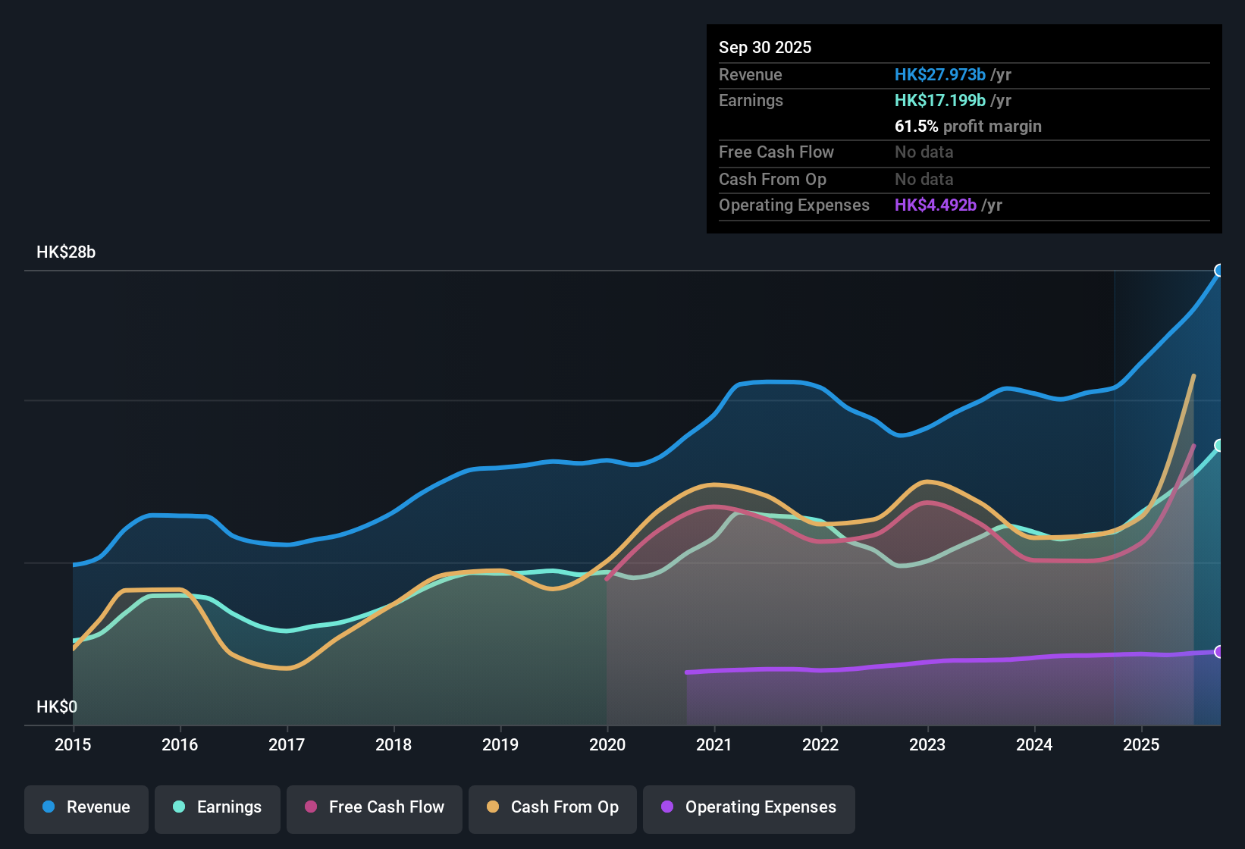Select the Cash From Op legend item
1245x849 pixels.
[x=552, y=807]
